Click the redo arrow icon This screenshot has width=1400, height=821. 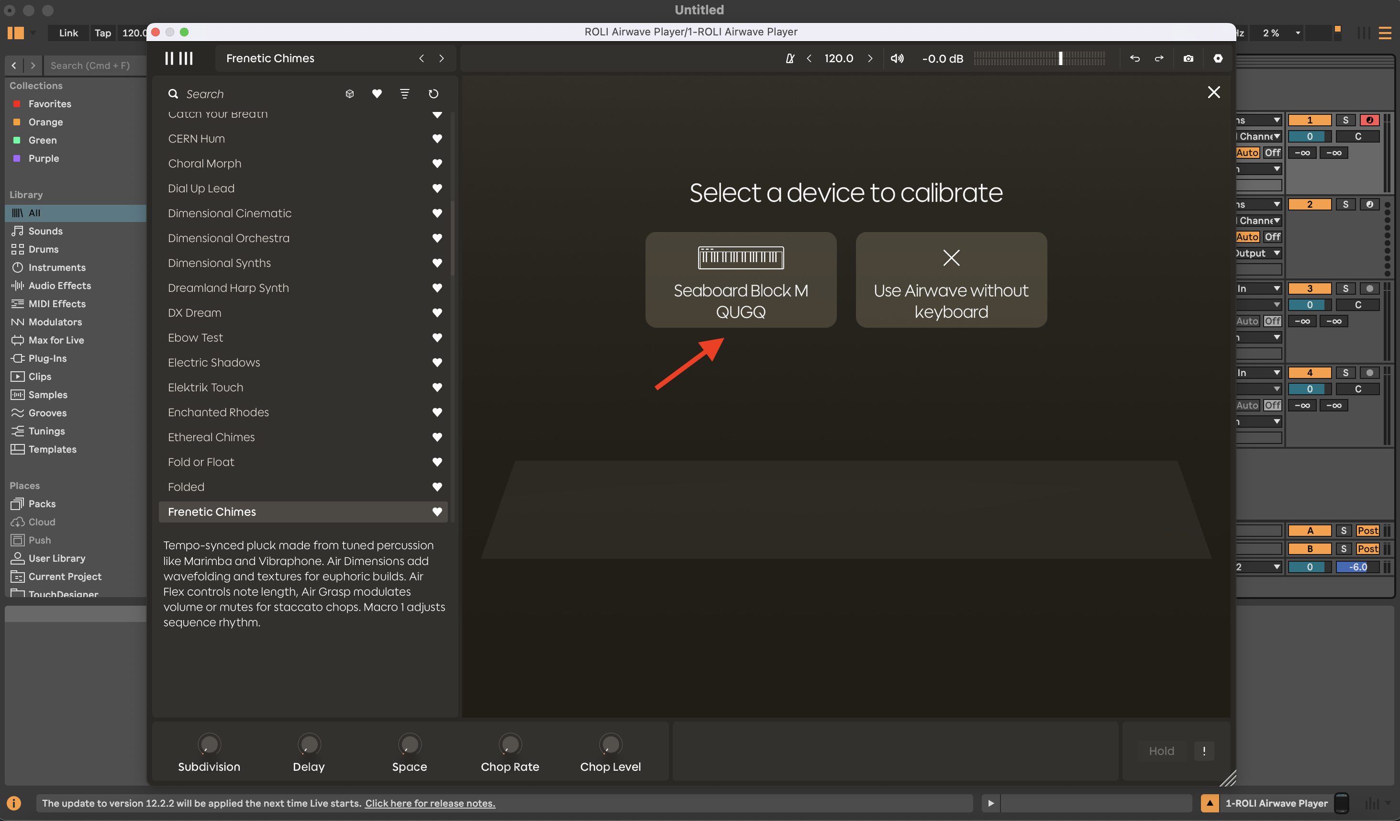pyautogui.click(x=1159, y=58)
